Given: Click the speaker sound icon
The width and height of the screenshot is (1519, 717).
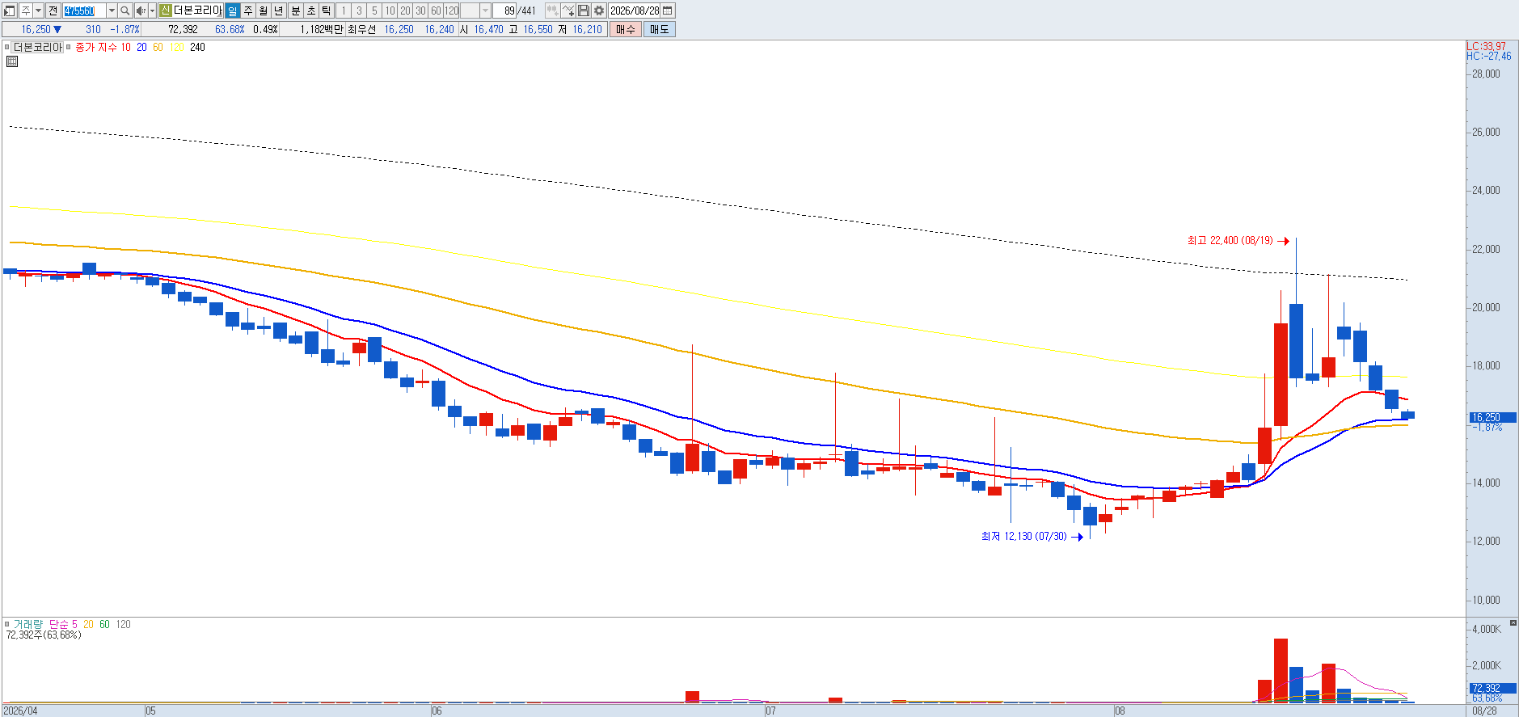Looking at the screenshot, I should [141, 11].
